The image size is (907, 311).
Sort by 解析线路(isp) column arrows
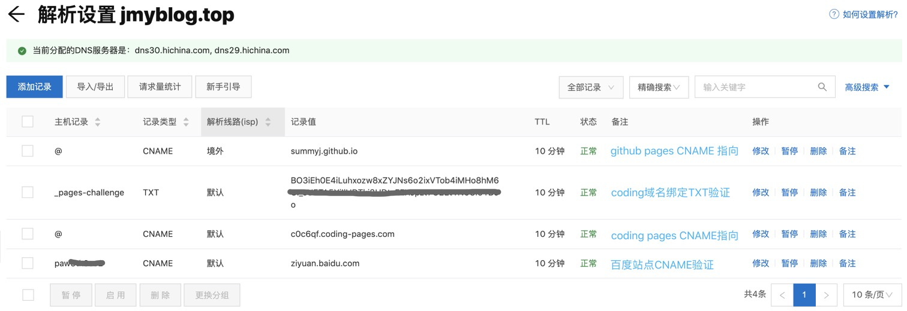coord(268,122)
